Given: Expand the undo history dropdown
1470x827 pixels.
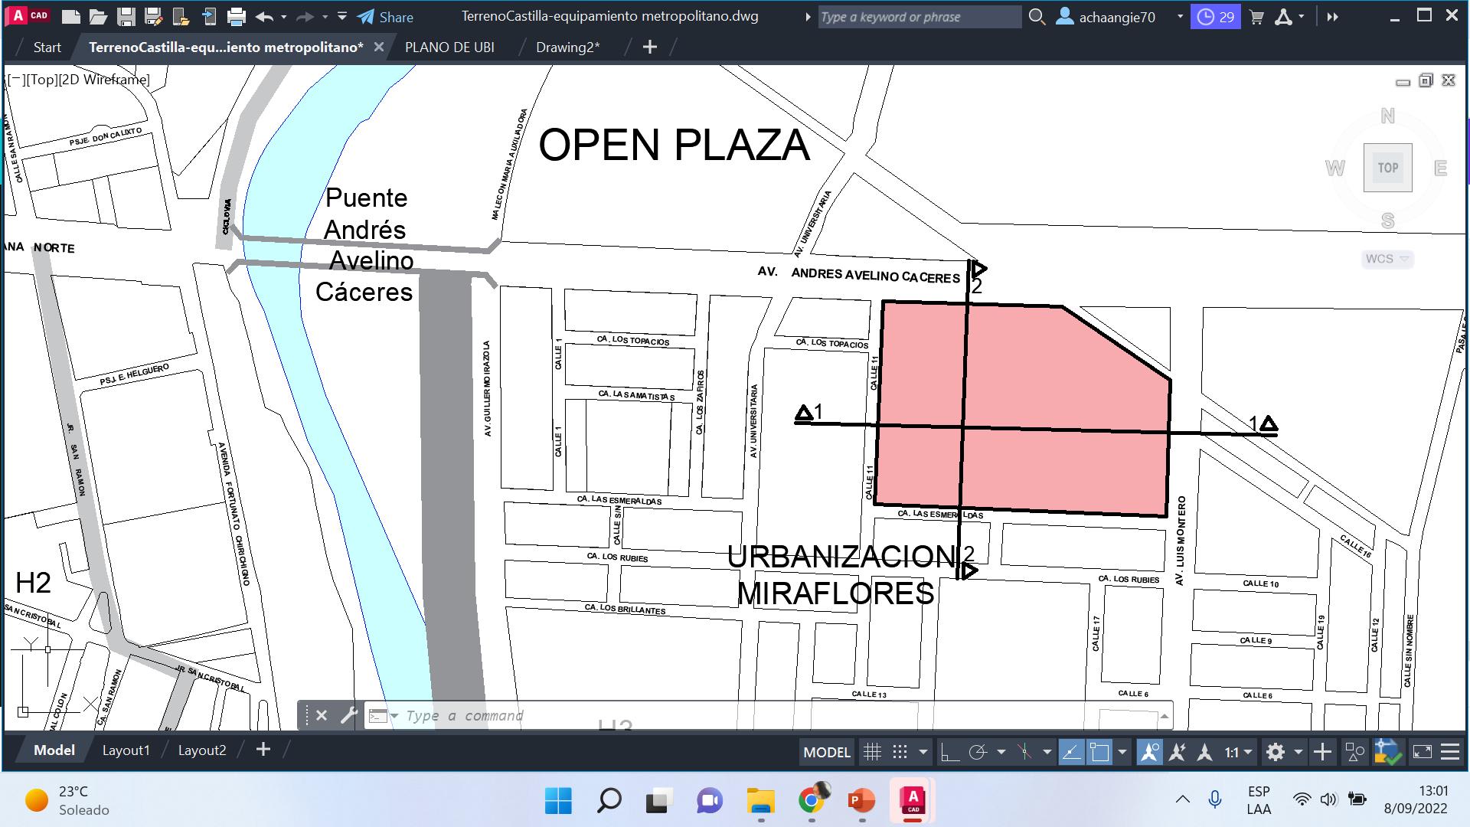Looking at the screenshot, I should coord(283,17).
